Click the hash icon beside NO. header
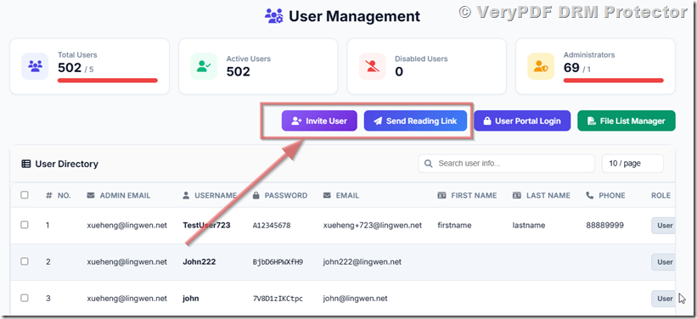Viewport: 697px width, 319px height. [49, 195]
